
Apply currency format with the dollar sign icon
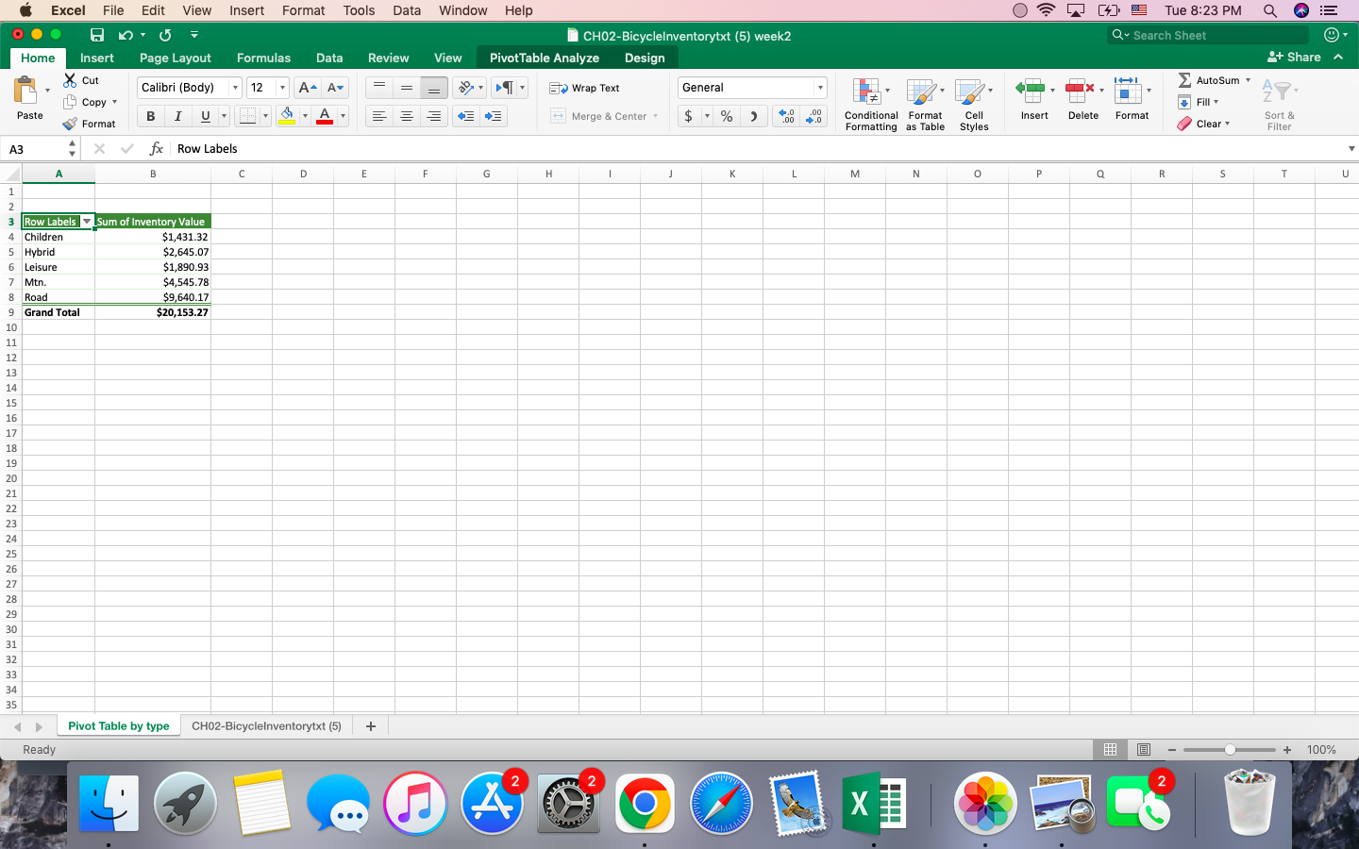(x=688, y=115)
